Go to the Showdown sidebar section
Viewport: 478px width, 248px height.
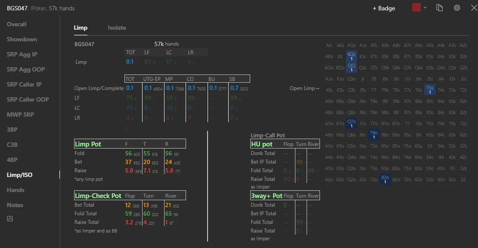[x=22, y=39]
